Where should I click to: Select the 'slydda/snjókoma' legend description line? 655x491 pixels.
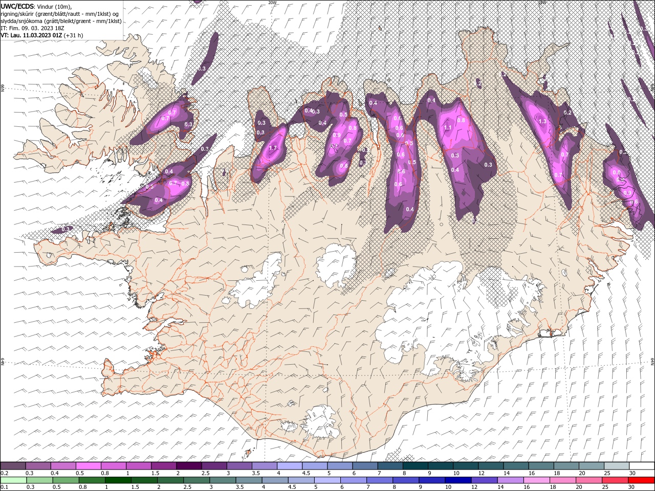(x=61, y=21)
